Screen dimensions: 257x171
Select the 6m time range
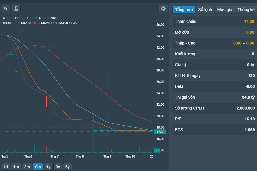pos(38,167)
